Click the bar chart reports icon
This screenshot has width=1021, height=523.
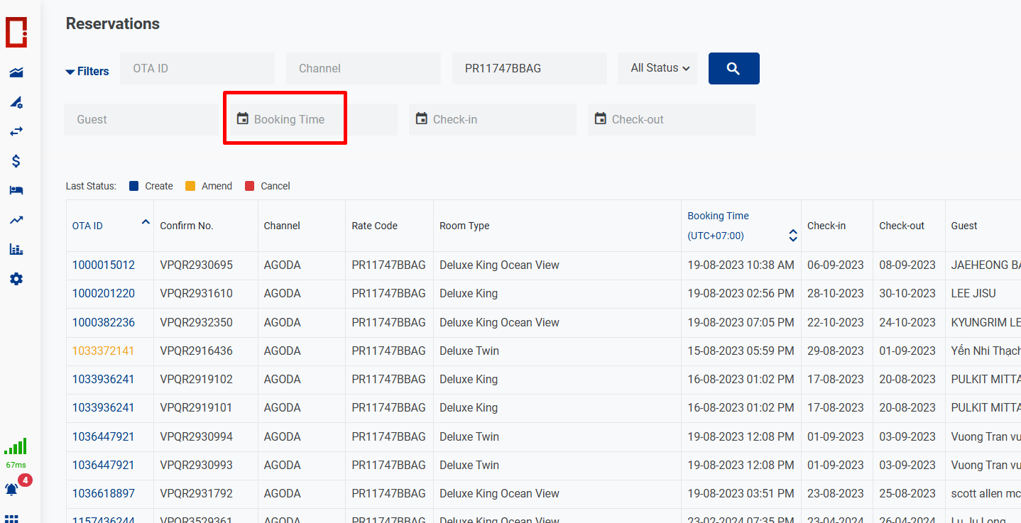[x=16, y=249]
